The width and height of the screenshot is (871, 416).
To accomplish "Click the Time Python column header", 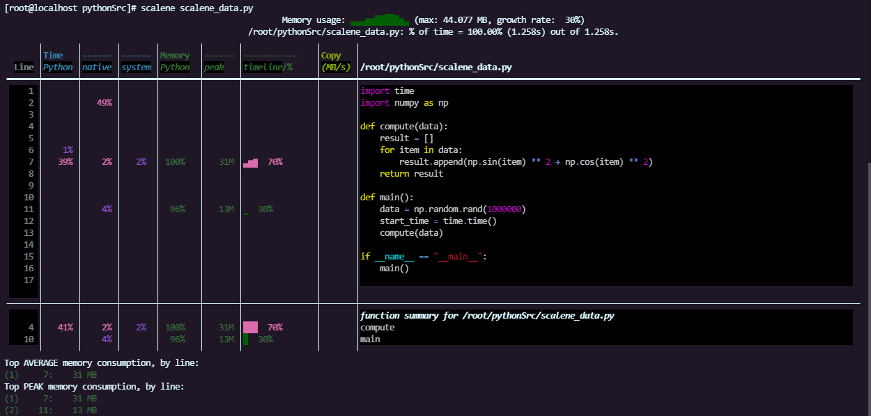I will (x=57, y=61).
